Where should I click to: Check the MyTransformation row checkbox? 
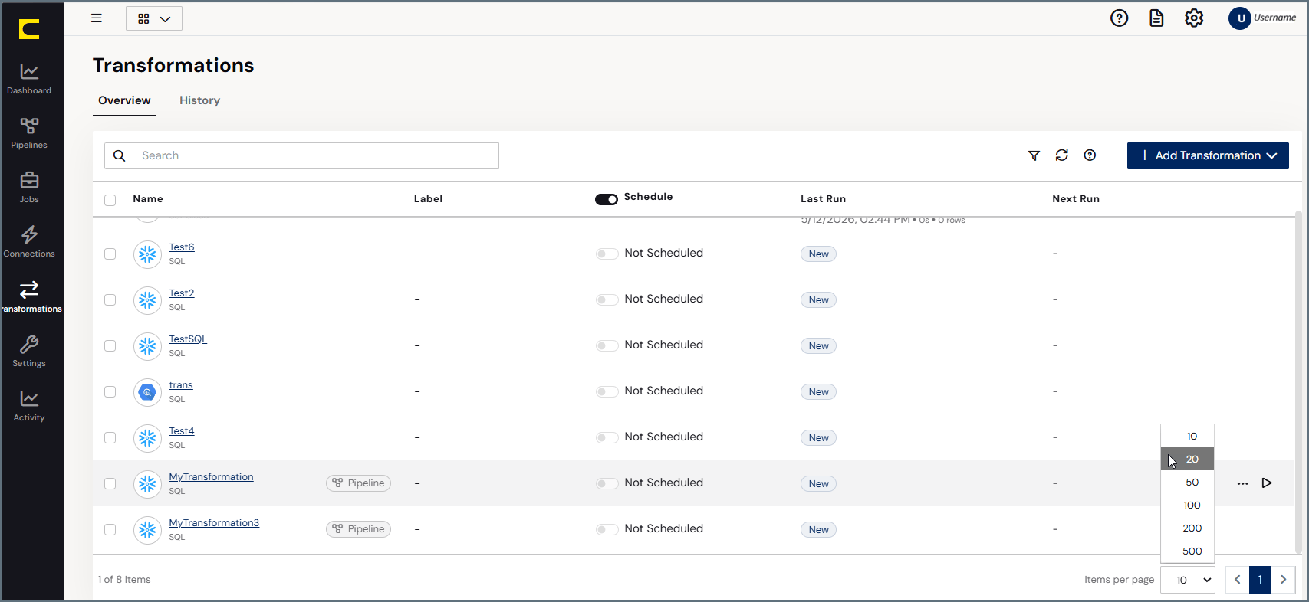pos(110,483)
